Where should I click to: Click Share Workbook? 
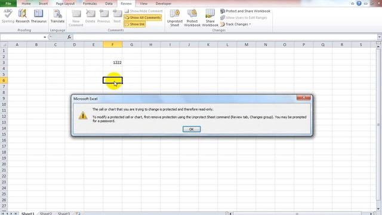(x=210, y=18)
